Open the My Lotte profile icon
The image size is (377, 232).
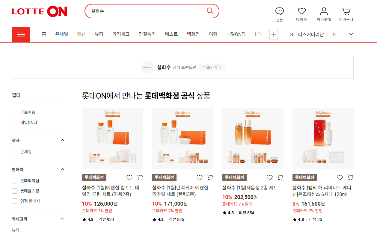click(324, 11)
